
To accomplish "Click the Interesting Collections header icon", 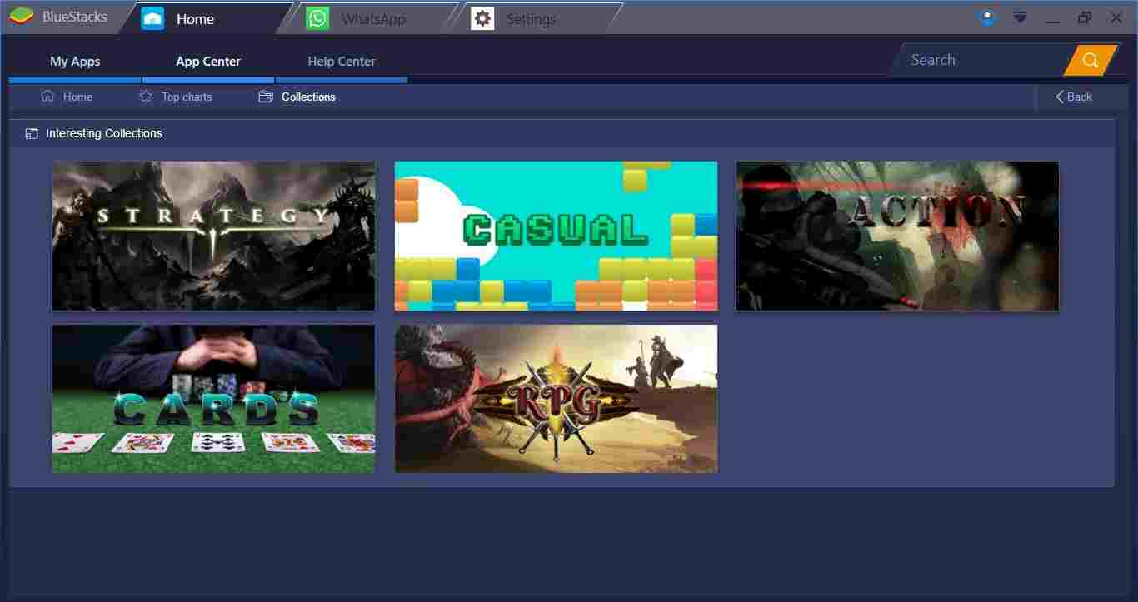I will [x=32, y=133].
